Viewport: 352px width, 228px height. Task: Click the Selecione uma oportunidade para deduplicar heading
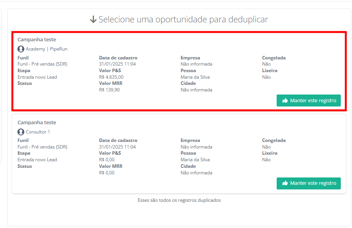pos(183,19)
